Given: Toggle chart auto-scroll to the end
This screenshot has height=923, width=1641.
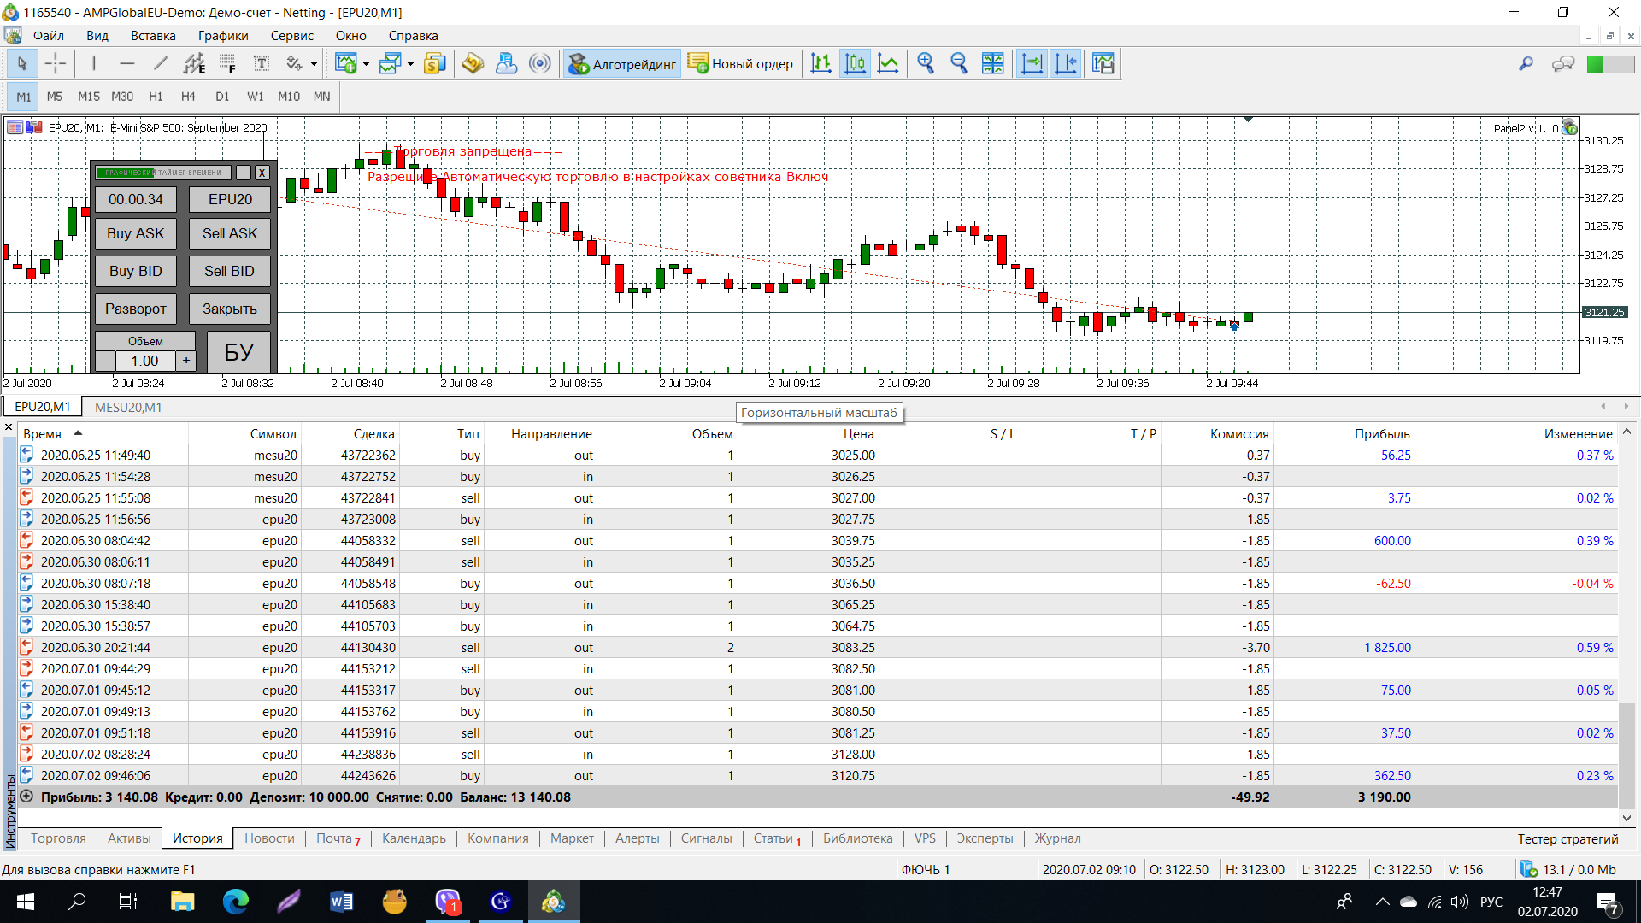Looking at the screenshot, I should [1032, 63].
